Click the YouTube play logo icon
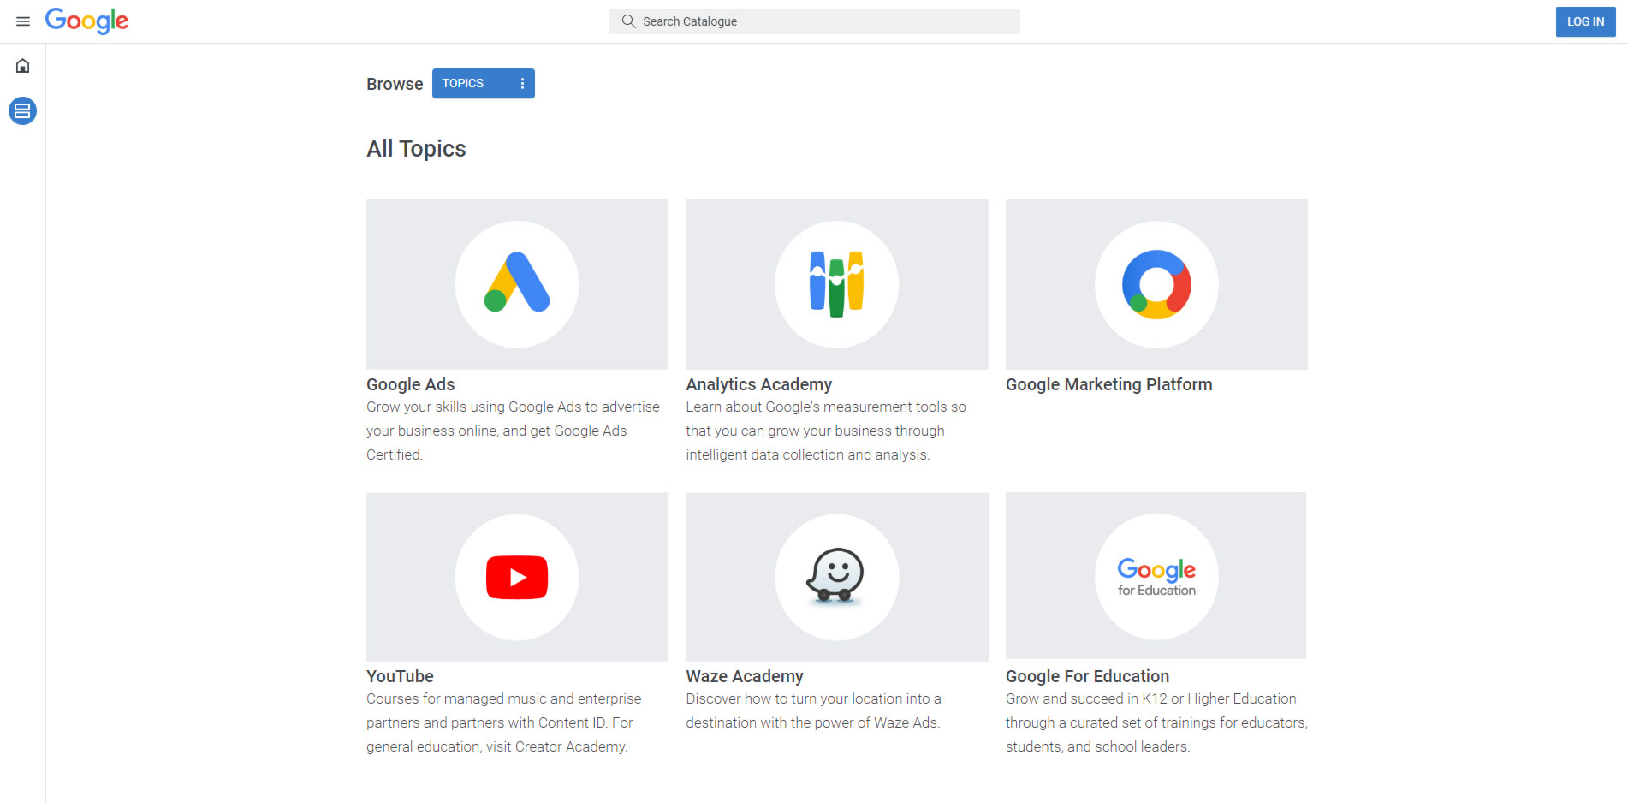Viewport: 1628px width, 802px height. coord(517,577)
